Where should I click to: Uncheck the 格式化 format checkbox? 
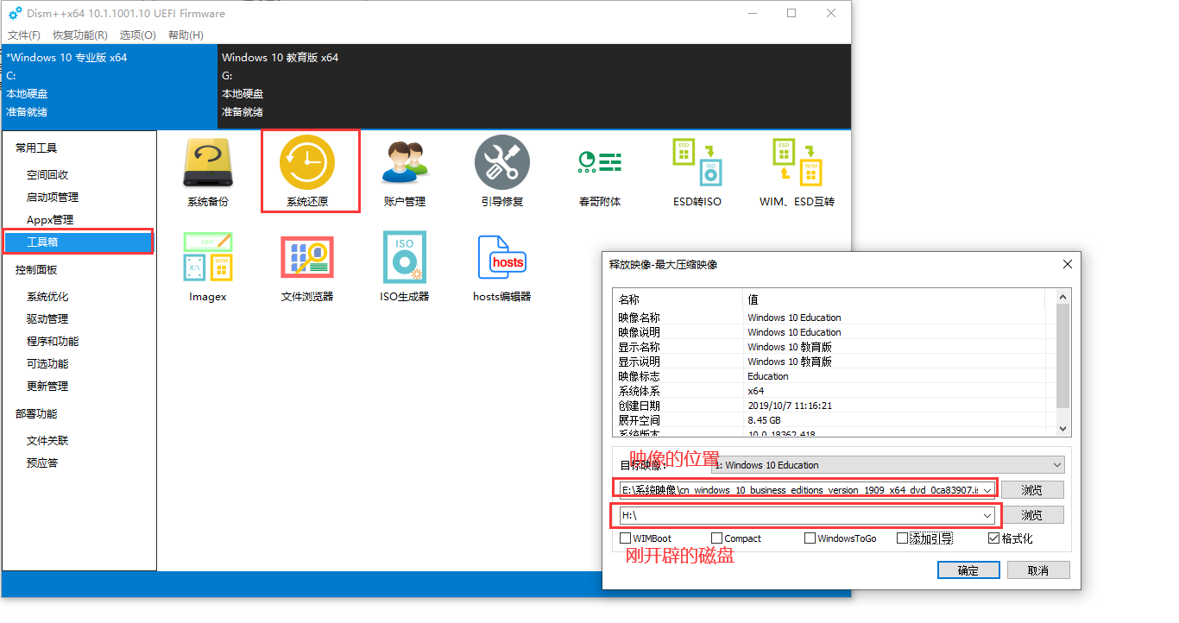tap(994, 538)
